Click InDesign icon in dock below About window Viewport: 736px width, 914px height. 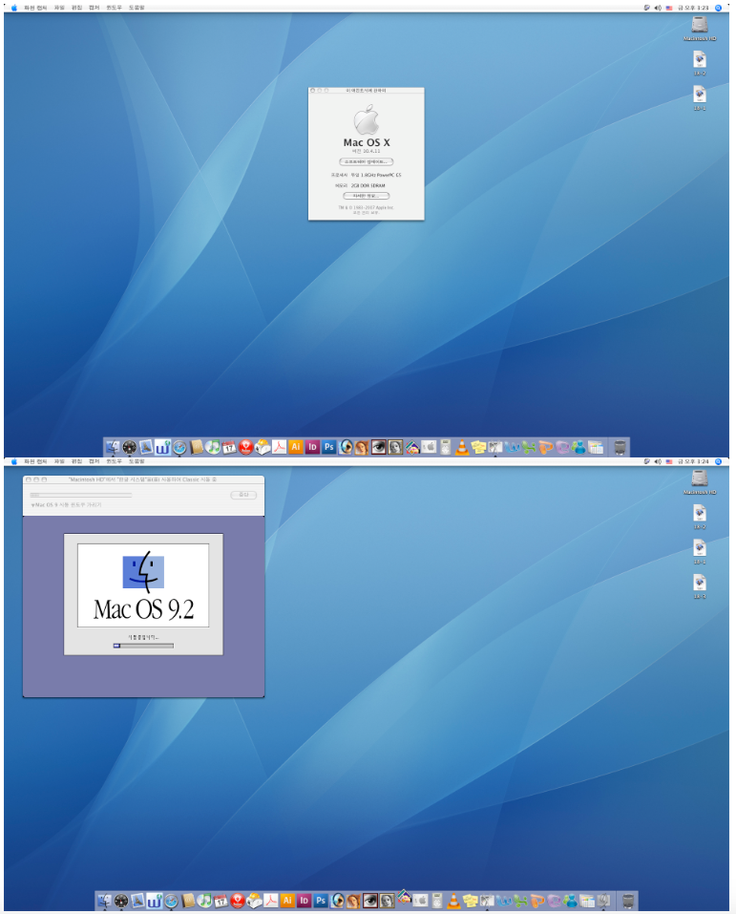point(312,447)
